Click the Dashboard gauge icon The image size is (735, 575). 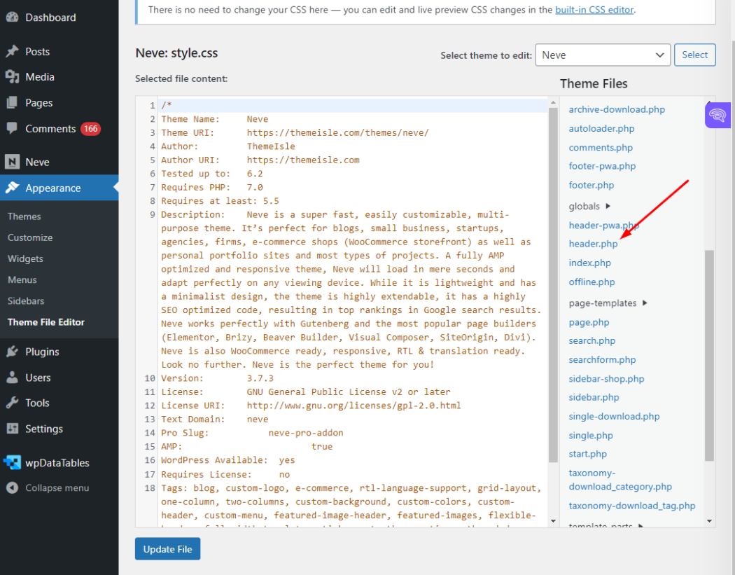point(12,18)
